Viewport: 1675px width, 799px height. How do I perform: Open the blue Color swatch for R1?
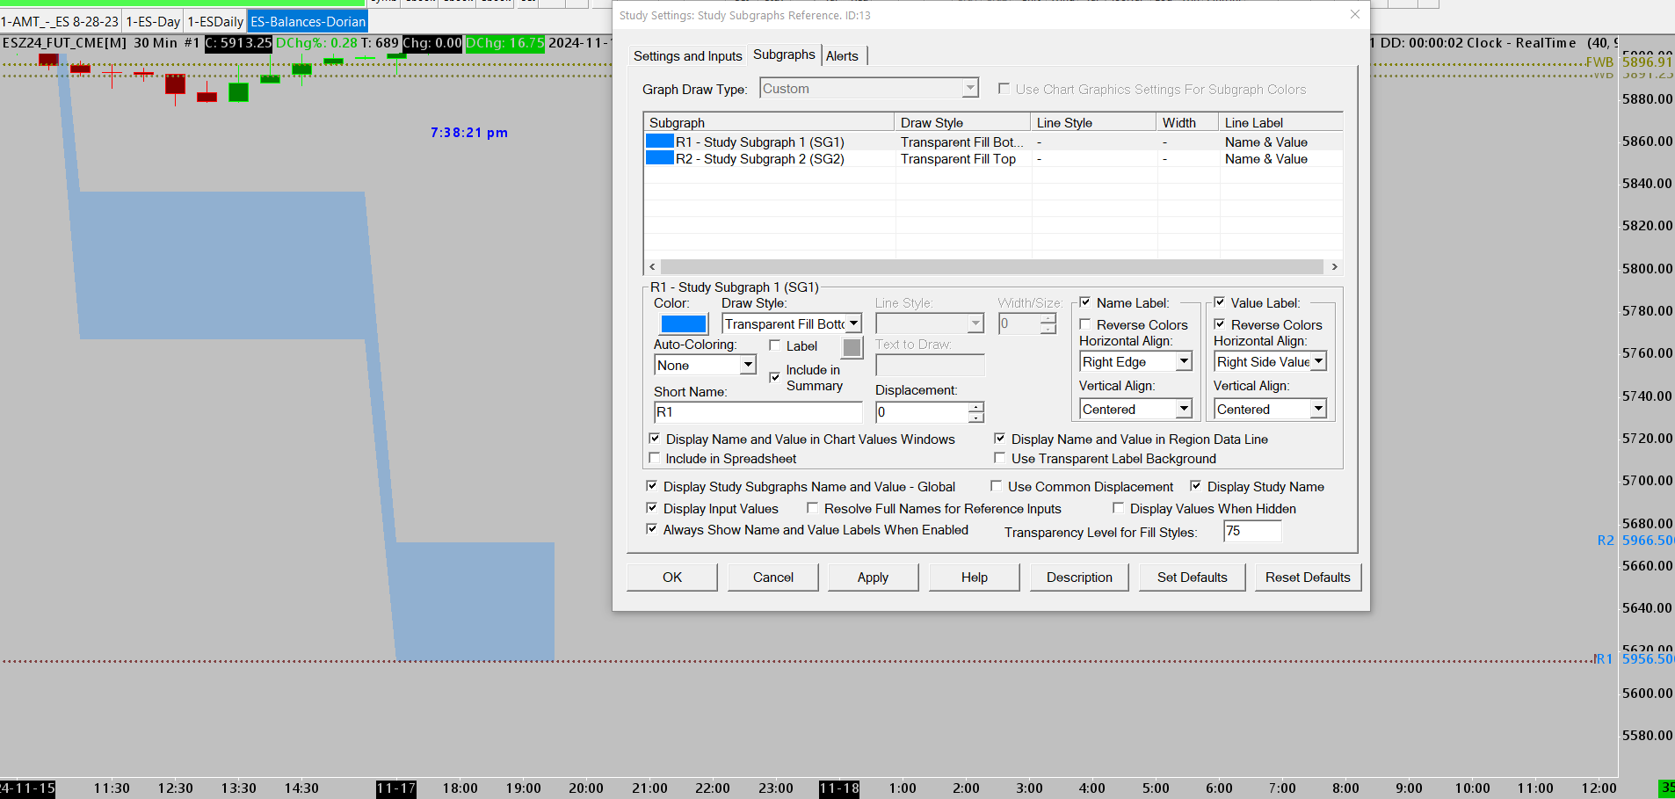tap(683, 323)
